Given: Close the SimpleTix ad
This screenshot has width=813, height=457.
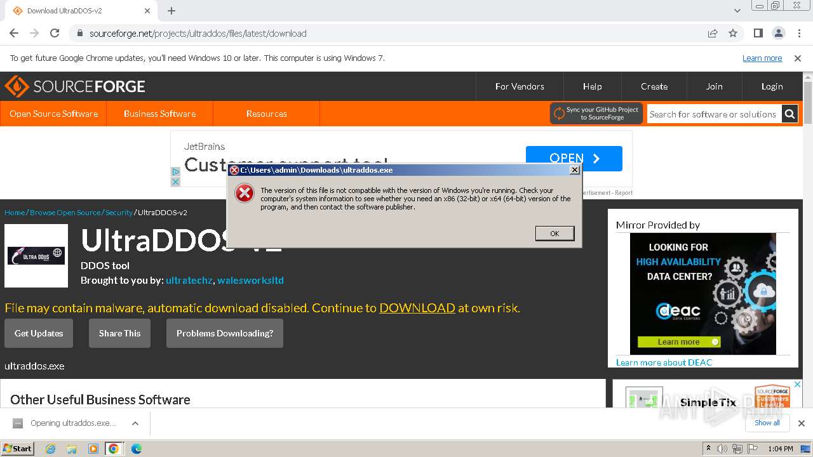Looking at the screenshot, I should 798,385.
